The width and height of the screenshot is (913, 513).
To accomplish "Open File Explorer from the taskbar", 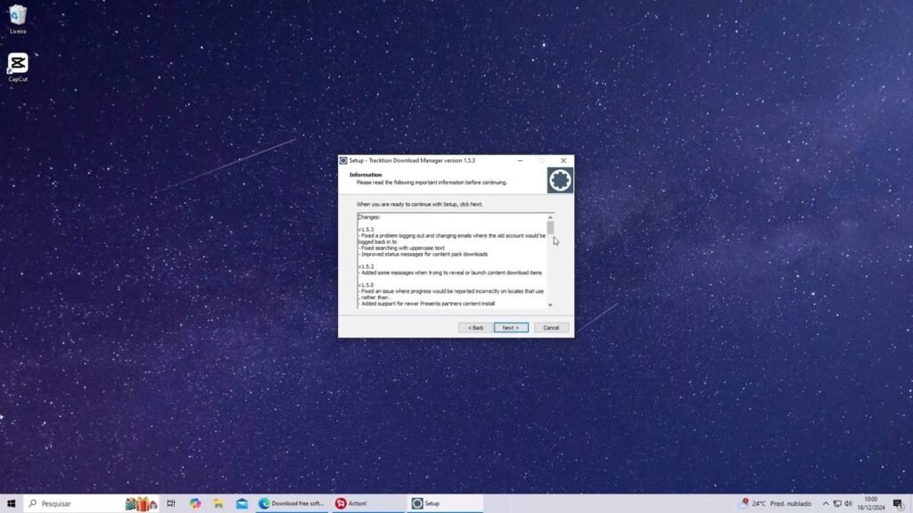I will [218, 504].
